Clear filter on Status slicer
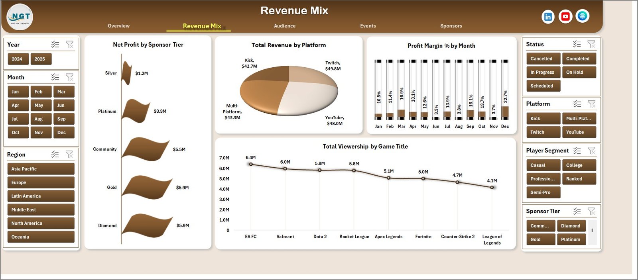This screenshot has width=638, height=280. pyautogui.click(x=591, y=44)
